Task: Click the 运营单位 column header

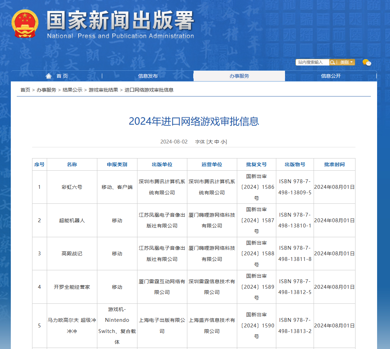Action: pyautogui.click(x=212, y=164)
